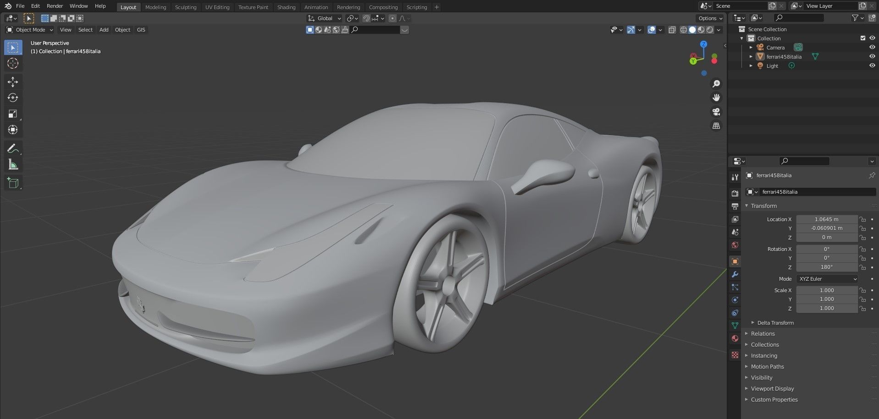The width and height of the screenshot is (879, 419).
Task: Select wireframe viewport shading
Action: point(683,30)
